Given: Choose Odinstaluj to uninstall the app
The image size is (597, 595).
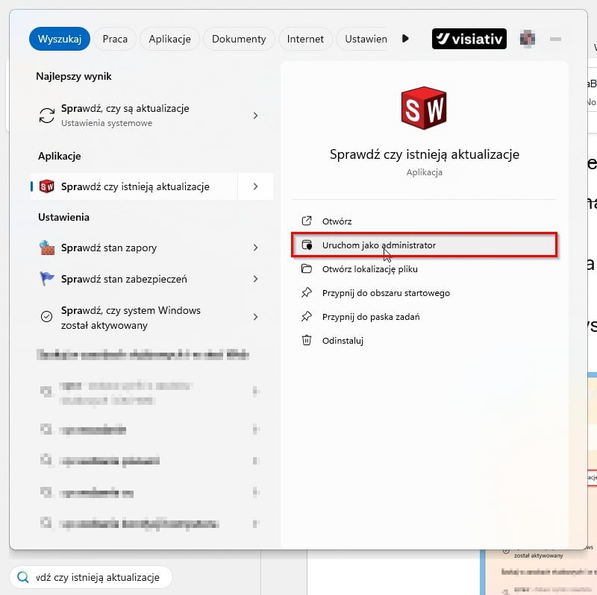Looking at the screenshot, I should point(424,341).
